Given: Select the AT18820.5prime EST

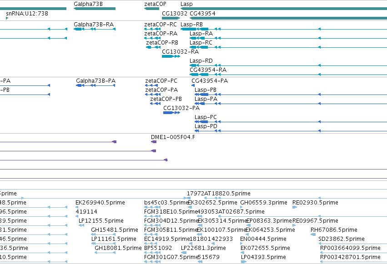Looking at the screenshot, I should [x=296, y=198].
